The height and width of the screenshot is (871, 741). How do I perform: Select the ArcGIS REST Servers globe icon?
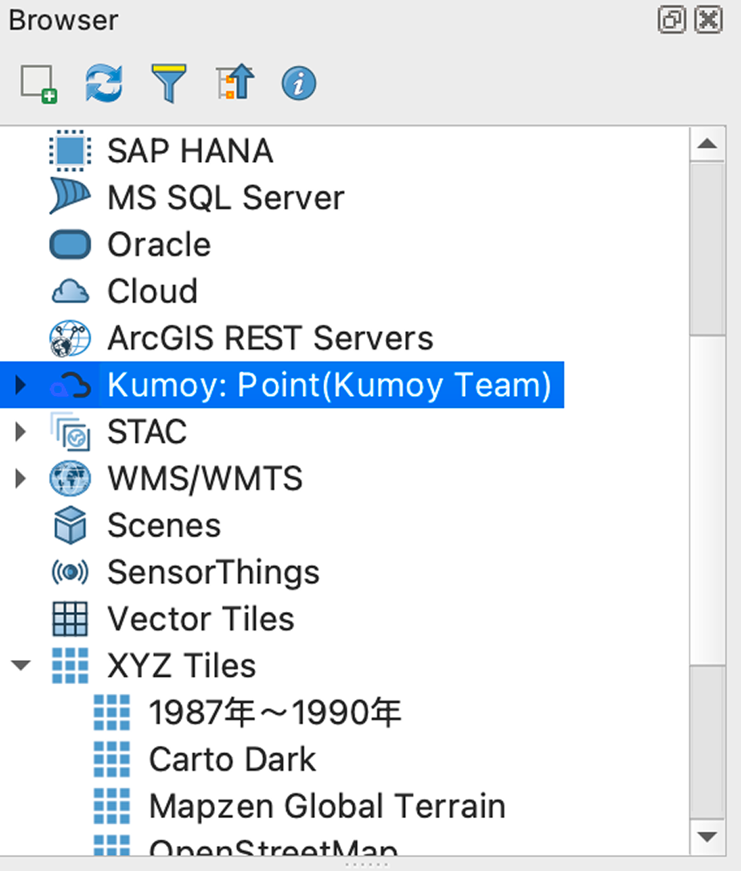pyautogui.click(x=70, y=338)
